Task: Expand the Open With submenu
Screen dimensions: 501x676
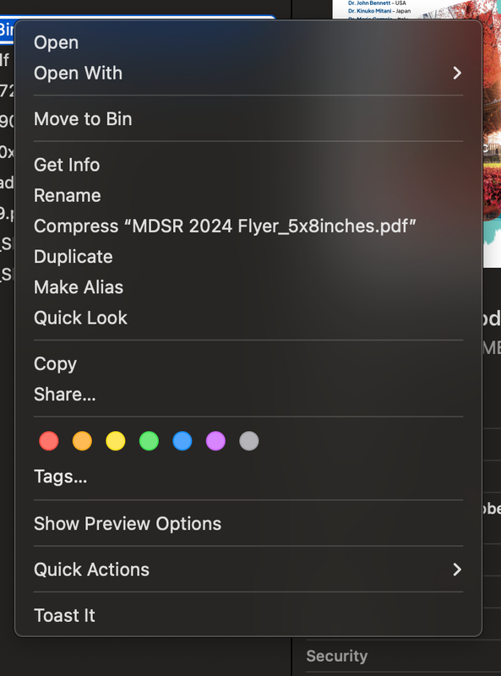Action: 78,73
